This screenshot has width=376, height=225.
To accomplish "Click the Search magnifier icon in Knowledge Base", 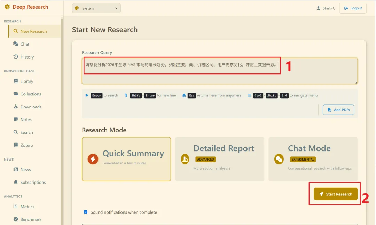I will coord(16,132).
